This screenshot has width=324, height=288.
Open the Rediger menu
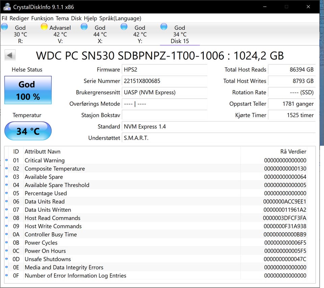pos(19,18)
